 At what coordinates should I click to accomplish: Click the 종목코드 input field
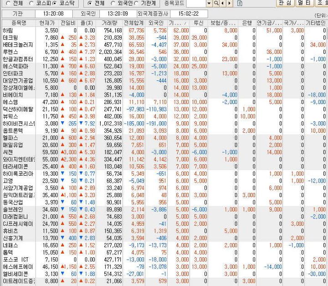pos(196,3)
